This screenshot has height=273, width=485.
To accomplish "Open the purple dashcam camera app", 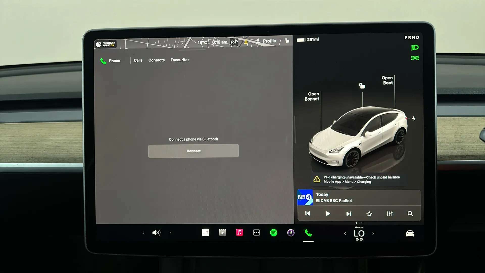I will (x=291, y=233).
